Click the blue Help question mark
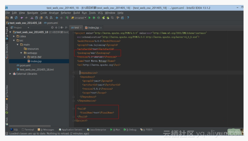The height and width of the screenshot is (141, 248). click(x=128, y=18)
